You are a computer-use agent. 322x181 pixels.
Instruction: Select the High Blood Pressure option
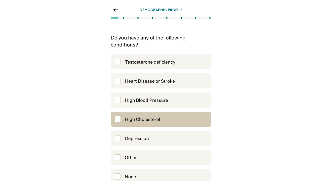[161, 100]
